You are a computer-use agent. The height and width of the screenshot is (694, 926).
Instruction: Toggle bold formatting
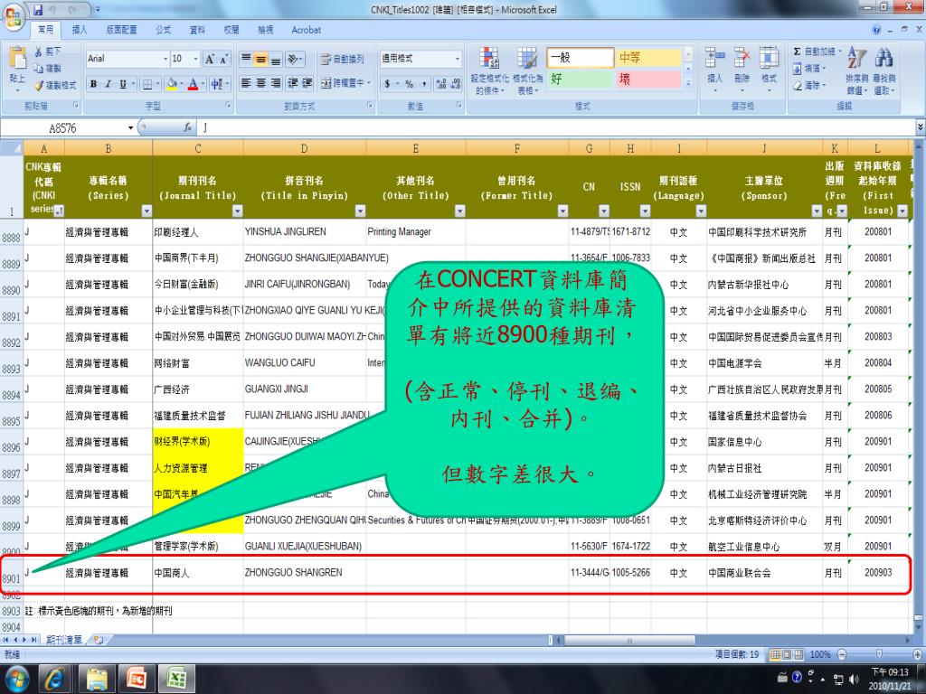pyautogui.click(x=93, y=84)
